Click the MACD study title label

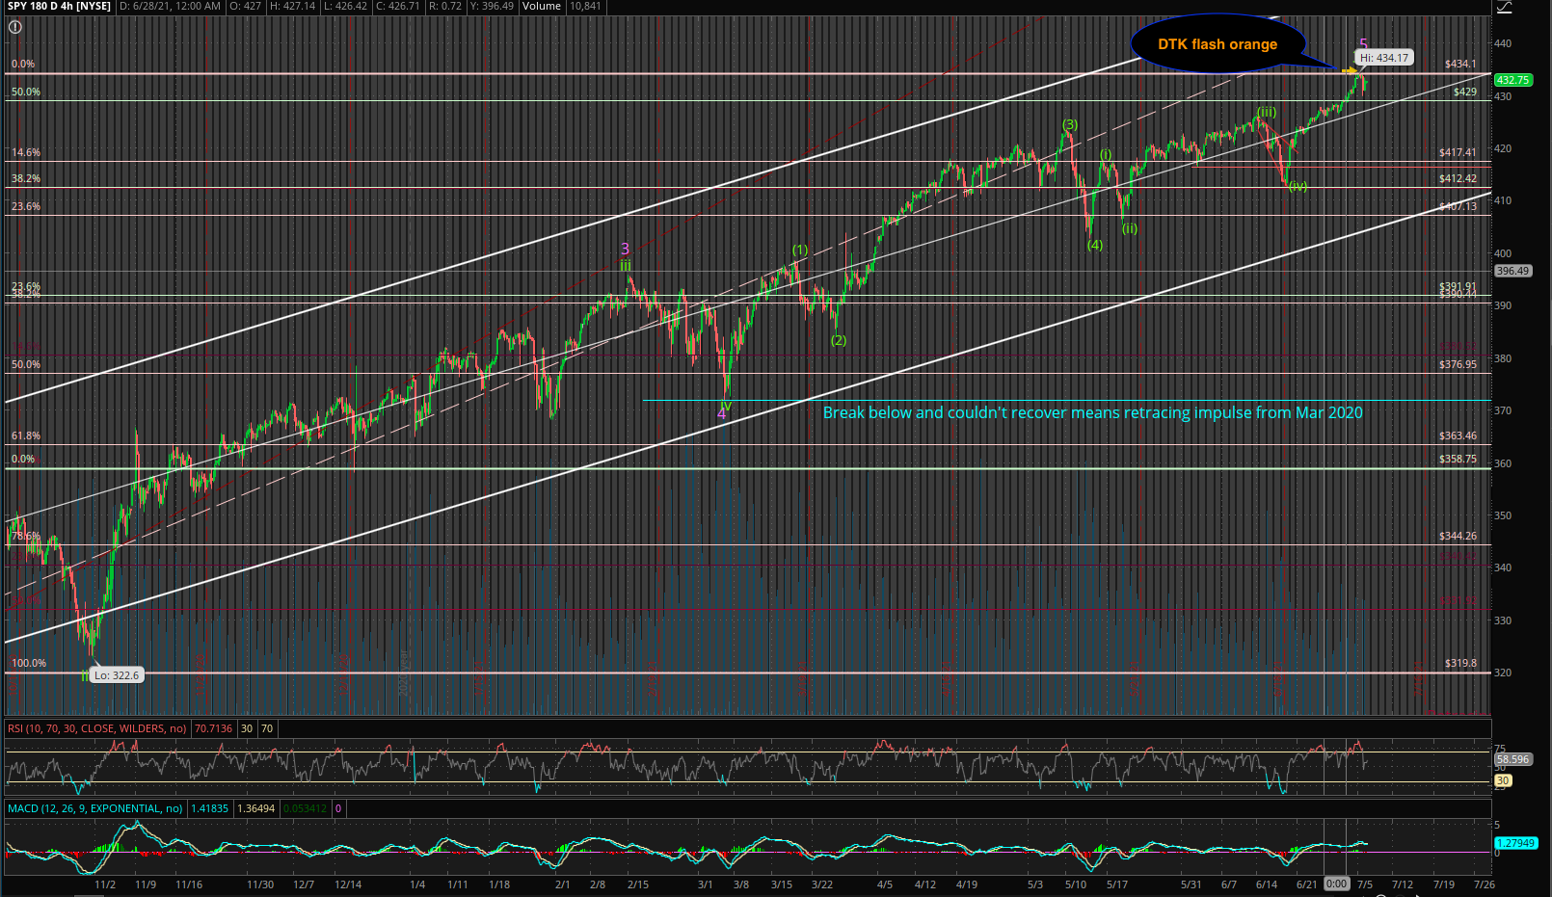coord(94,808)
